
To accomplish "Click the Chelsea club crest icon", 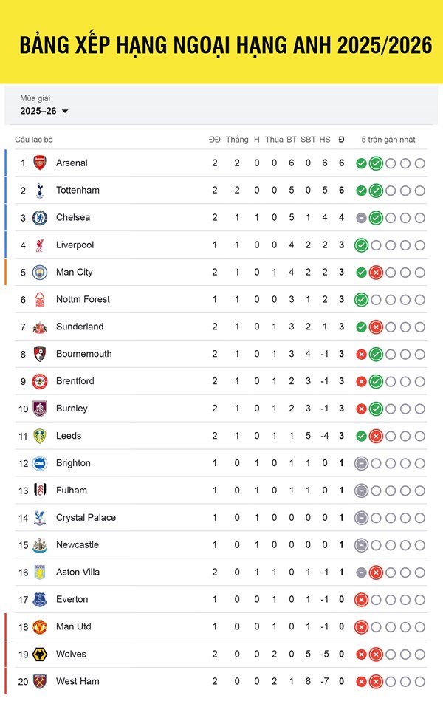I will pyautogui.click(x=40, y=217).
